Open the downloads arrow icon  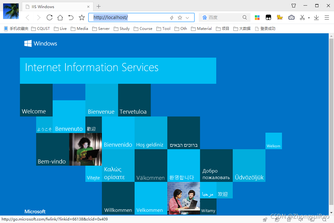pyautogui.click(x=316, y=17)
